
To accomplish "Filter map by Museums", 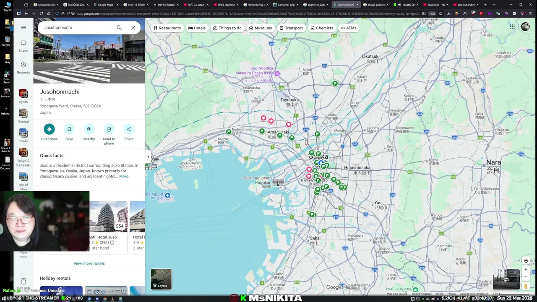I will (x=260, y=28).
